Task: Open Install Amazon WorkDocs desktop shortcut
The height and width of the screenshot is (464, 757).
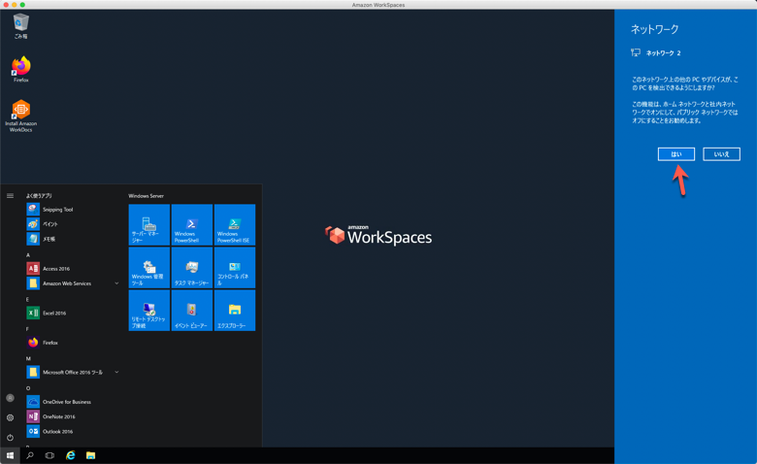Action: [x=20, y=116]
